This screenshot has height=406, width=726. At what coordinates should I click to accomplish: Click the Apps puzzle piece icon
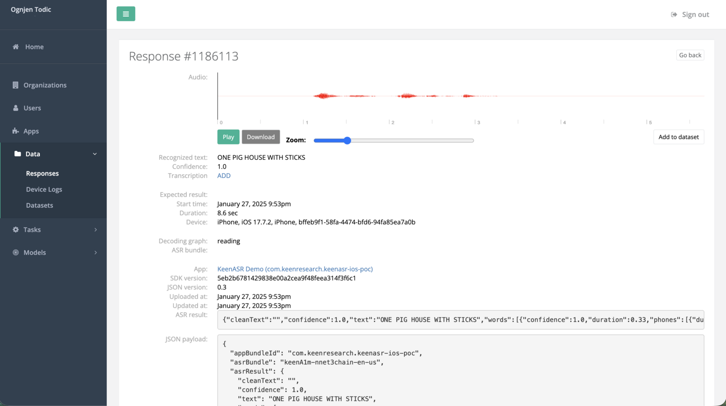tap(16, 131)
